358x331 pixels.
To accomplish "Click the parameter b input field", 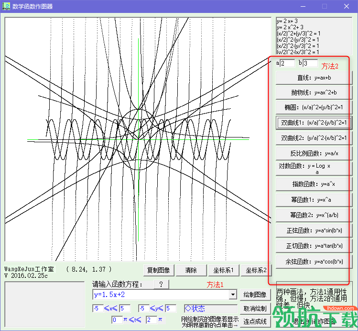I will pos(310,63).
